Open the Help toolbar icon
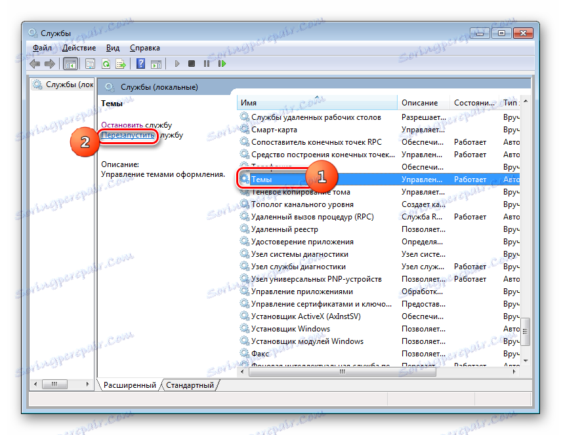Image resolution: width=561 pixels, height=435 pixels. point(140,64)
